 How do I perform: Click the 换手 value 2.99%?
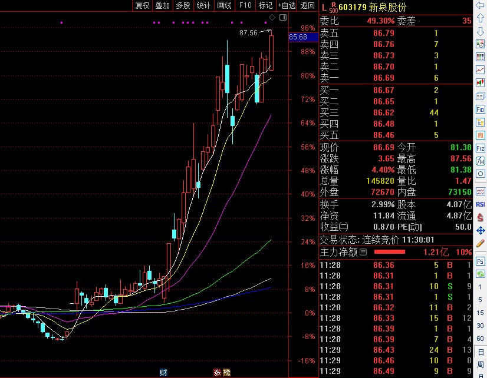(383, 204)
